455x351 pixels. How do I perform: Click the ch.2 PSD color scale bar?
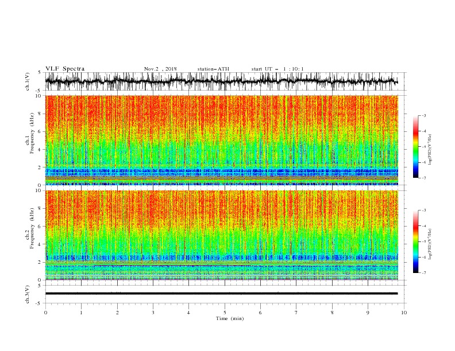(415, 241)
